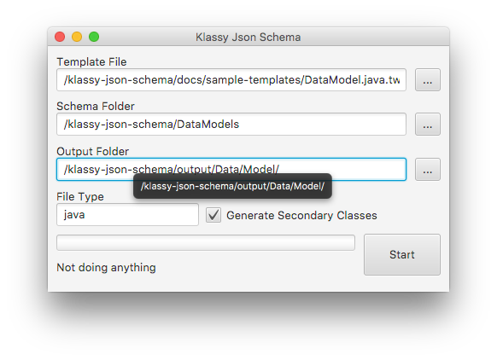Focus the Template File path field
The height and width of the screenshot is (360, 497).
231,80
